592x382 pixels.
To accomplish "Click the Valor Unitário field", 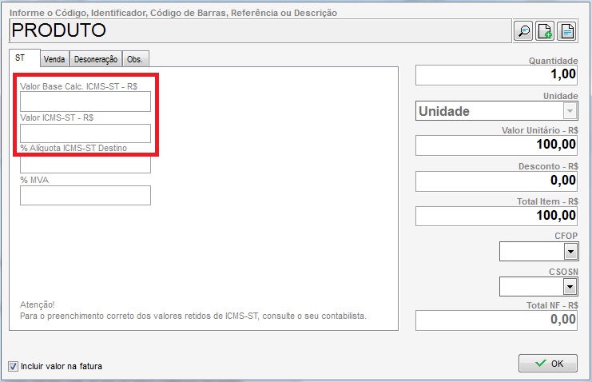I will 496,145.
